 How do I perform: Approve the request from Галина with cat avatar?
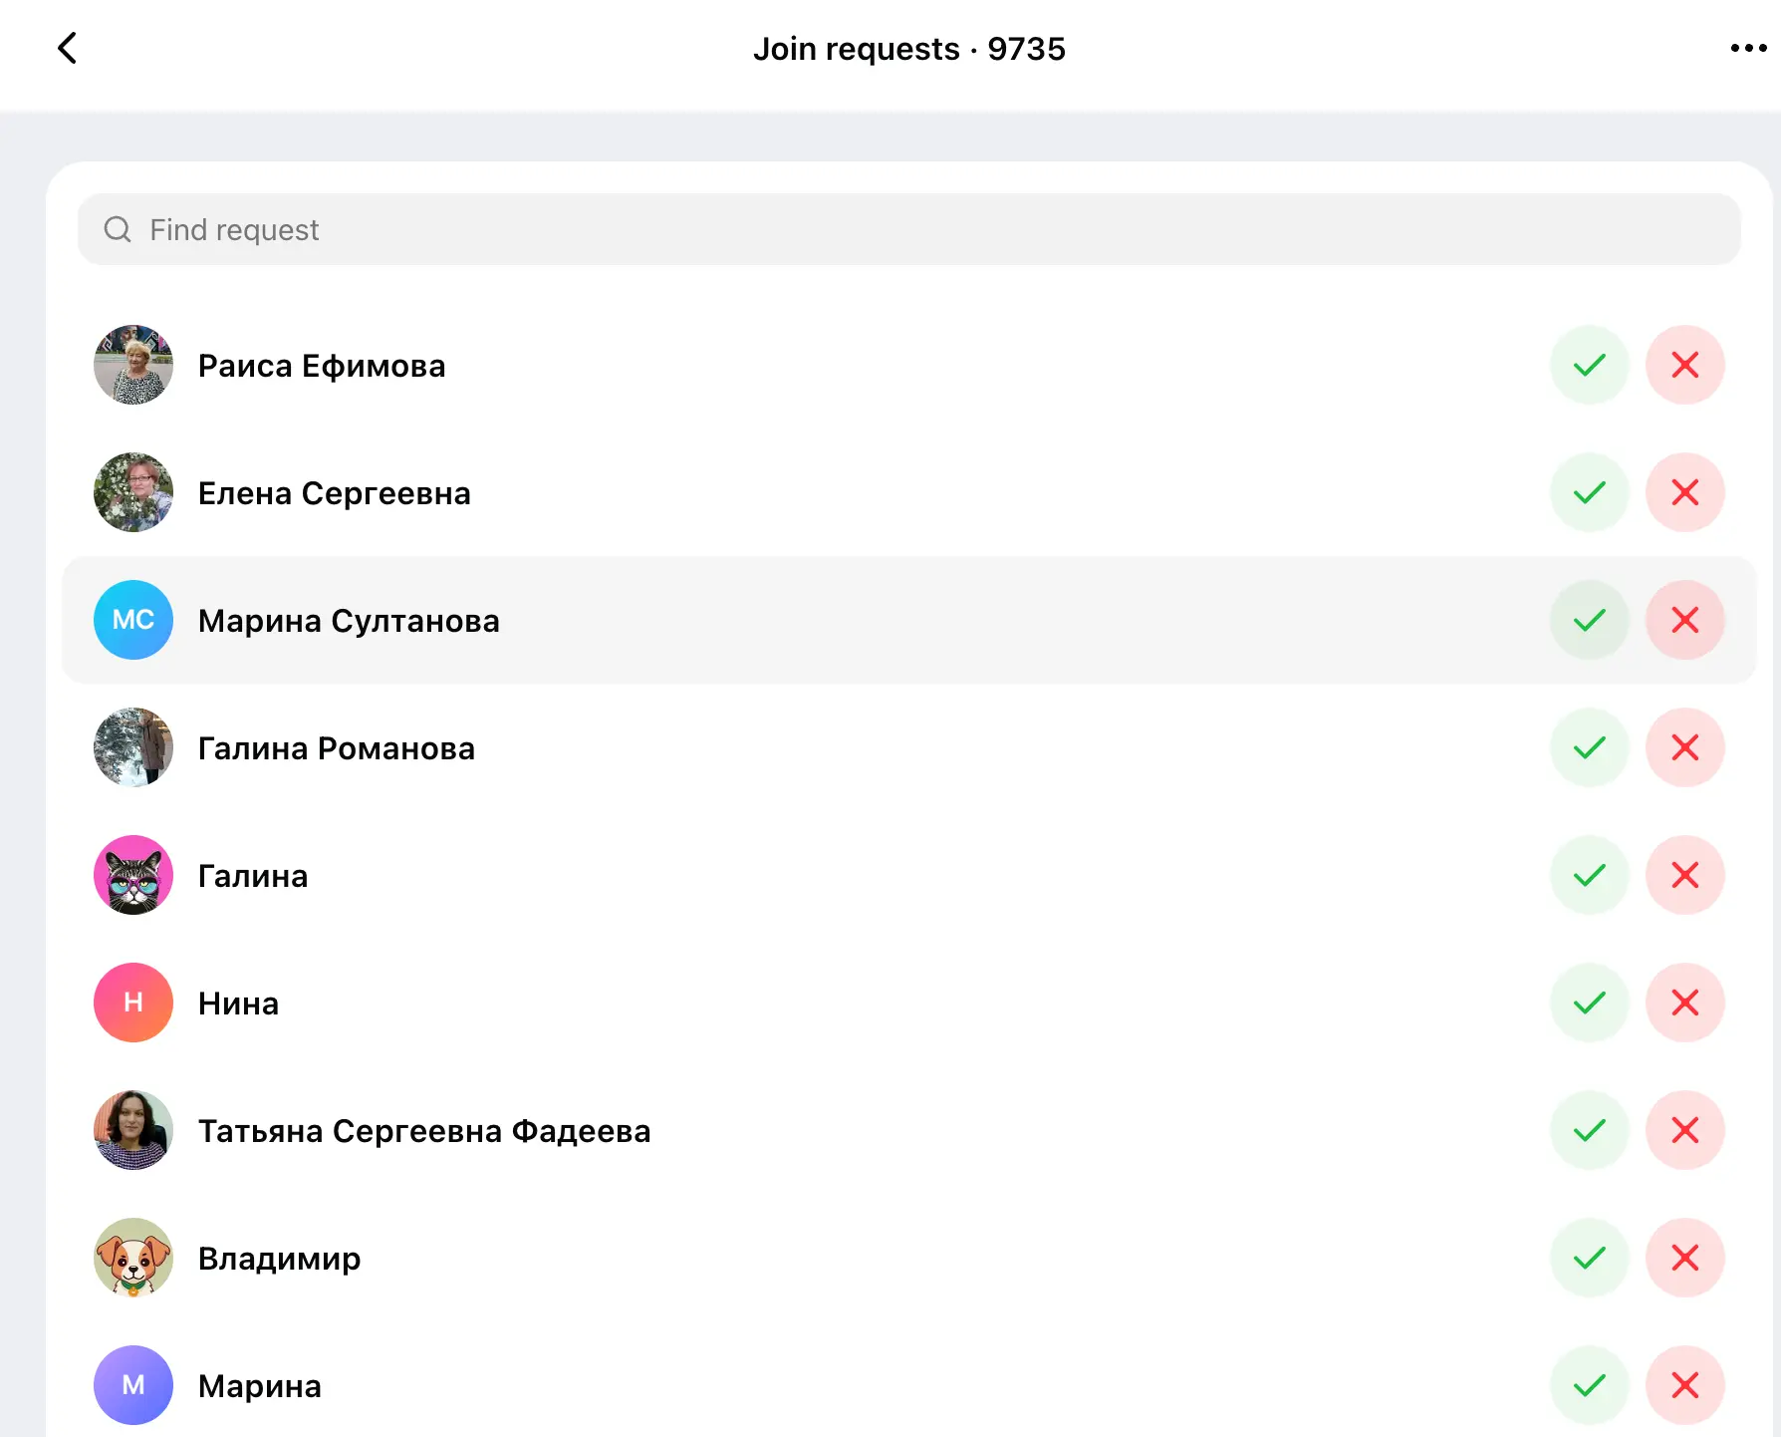point(1590,875)
